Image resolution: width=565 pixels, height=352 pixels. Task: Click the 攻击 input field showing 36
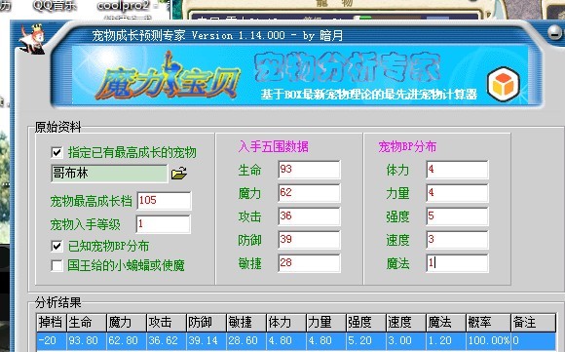[309, 216]
